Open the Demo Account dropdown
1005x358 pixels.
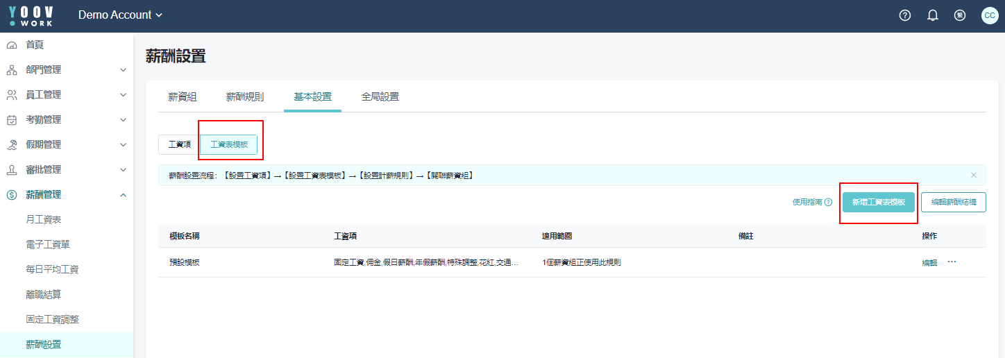120,15
